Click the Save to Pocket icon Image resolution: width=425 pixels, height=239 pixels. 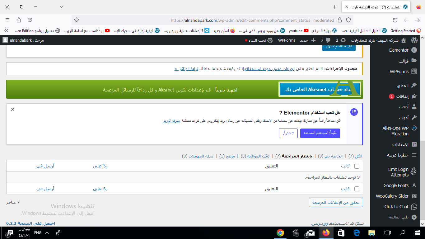click(x=30, y=20)
